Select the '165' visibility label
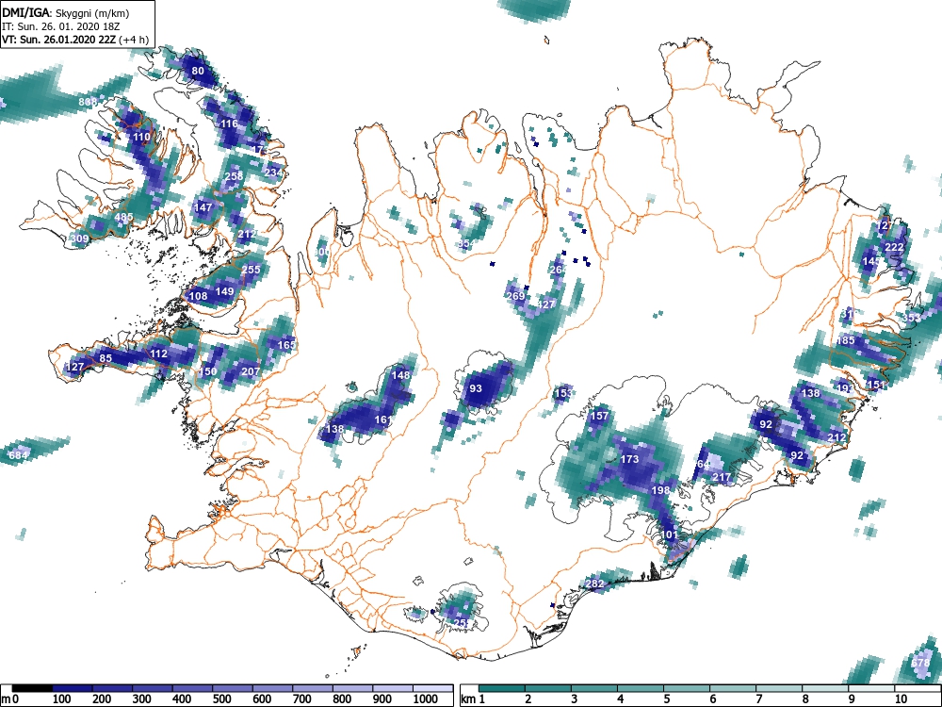 click(286, 345)
